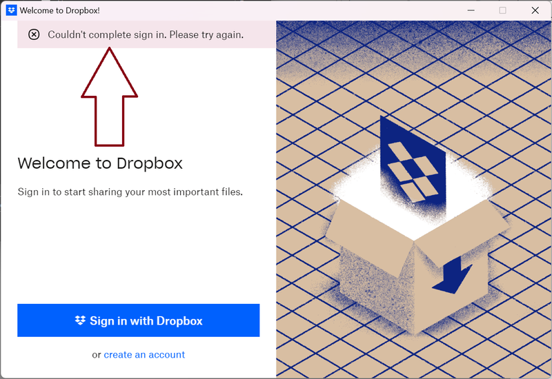Minimize the Welcome to Dropbox window

[471, 10]
